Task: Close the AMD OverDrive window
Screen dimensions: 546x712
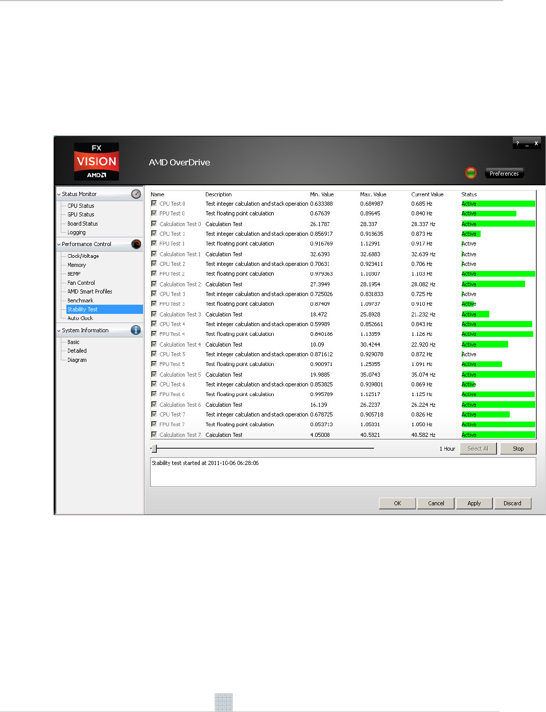Action: (x=536, y=143)
